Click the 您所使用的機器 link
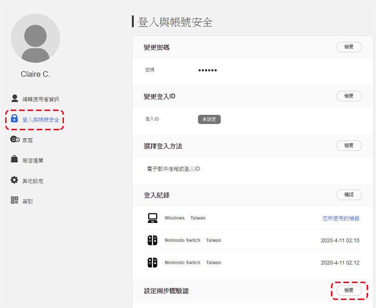The width and height of the screenshot is (376, 308). coord(341,218)
